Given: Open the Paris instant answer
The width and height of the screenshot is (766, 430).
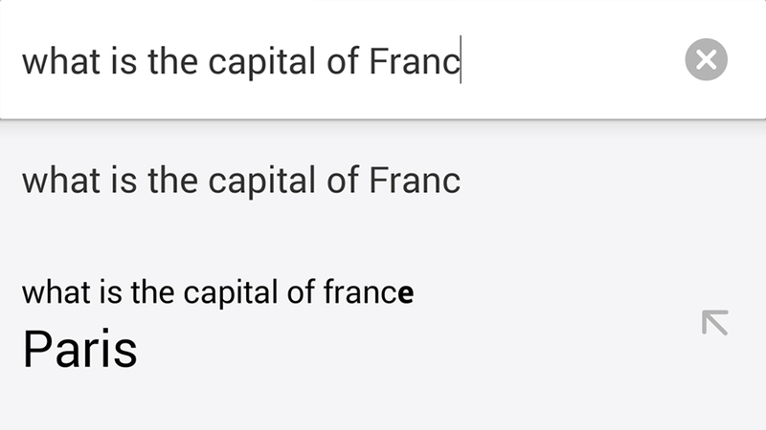Looking at the screenshot, I should 80,349.
